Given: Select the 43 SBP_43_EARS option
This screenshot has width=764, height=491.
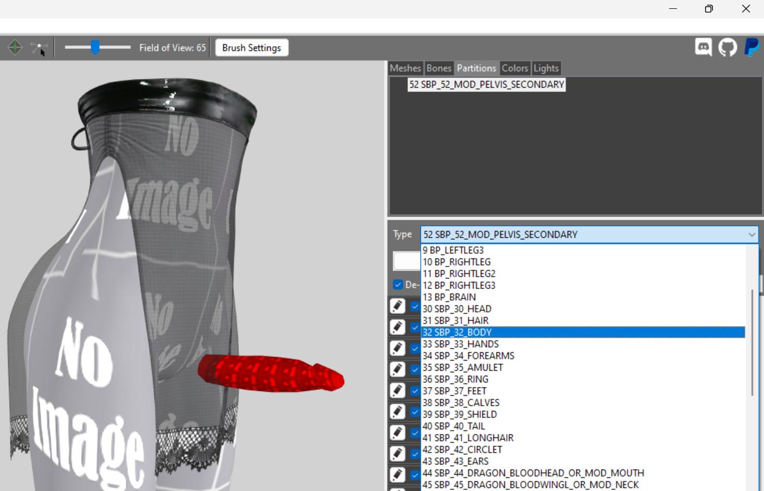Looking at the screenshot, I should [584, 461].
